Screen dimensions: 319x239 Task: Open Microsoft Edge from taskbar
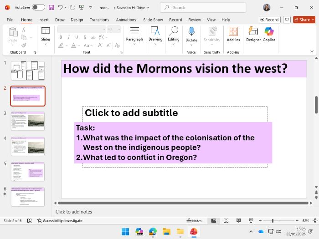(x=153, y=232)
